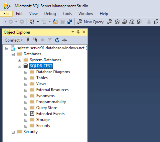Open Activity Monitor icon in Object Explorer

65,40
